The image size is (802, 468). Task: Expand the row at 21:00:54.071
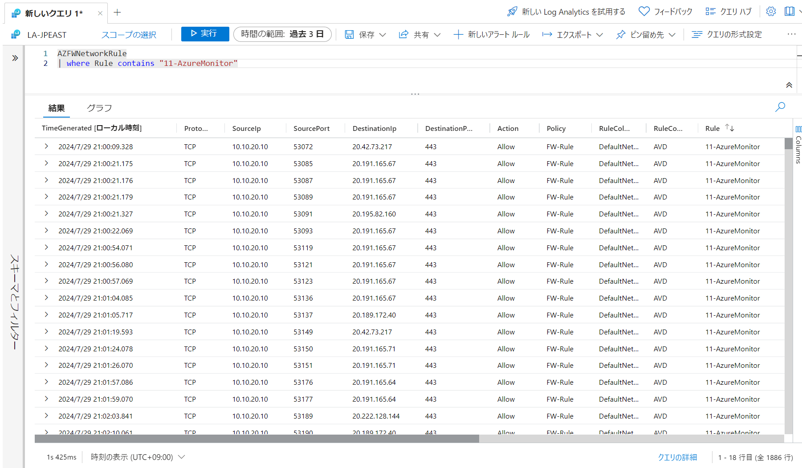point(46,247)
